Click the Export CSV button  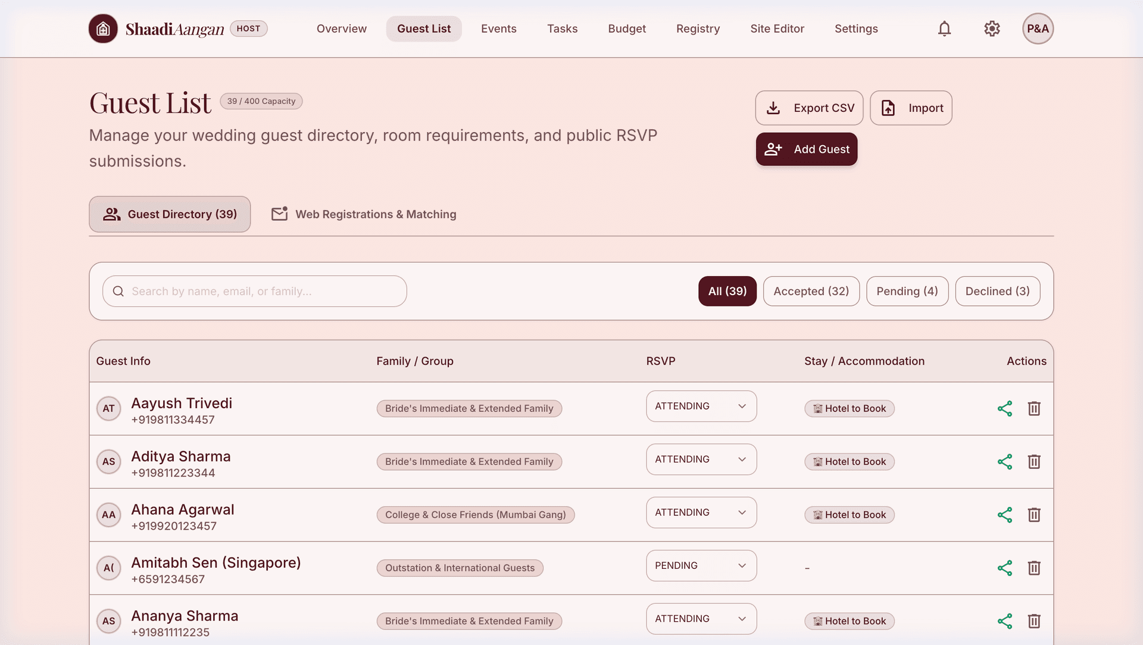coord(810,108)
